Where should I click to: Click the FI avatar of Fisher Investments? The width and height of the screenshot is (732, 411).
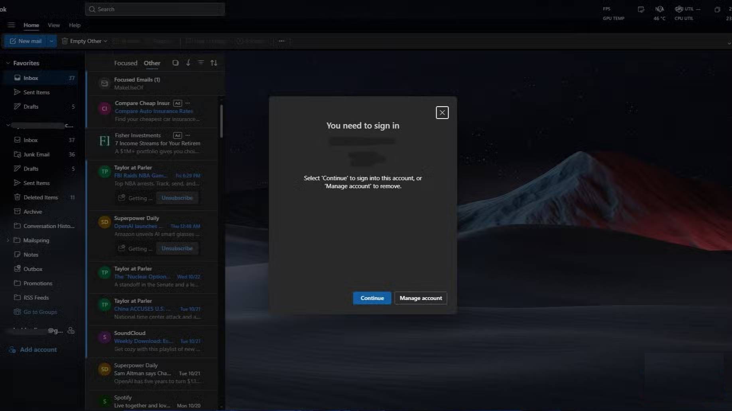[104, 141]
